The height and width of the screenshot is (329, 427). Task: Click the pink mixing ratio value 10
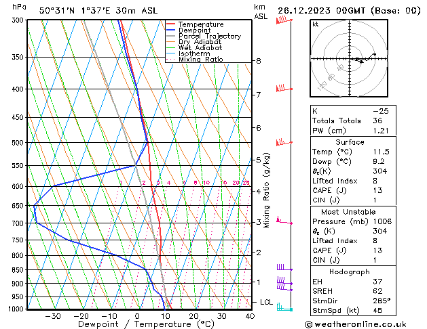tap(206, 183)
